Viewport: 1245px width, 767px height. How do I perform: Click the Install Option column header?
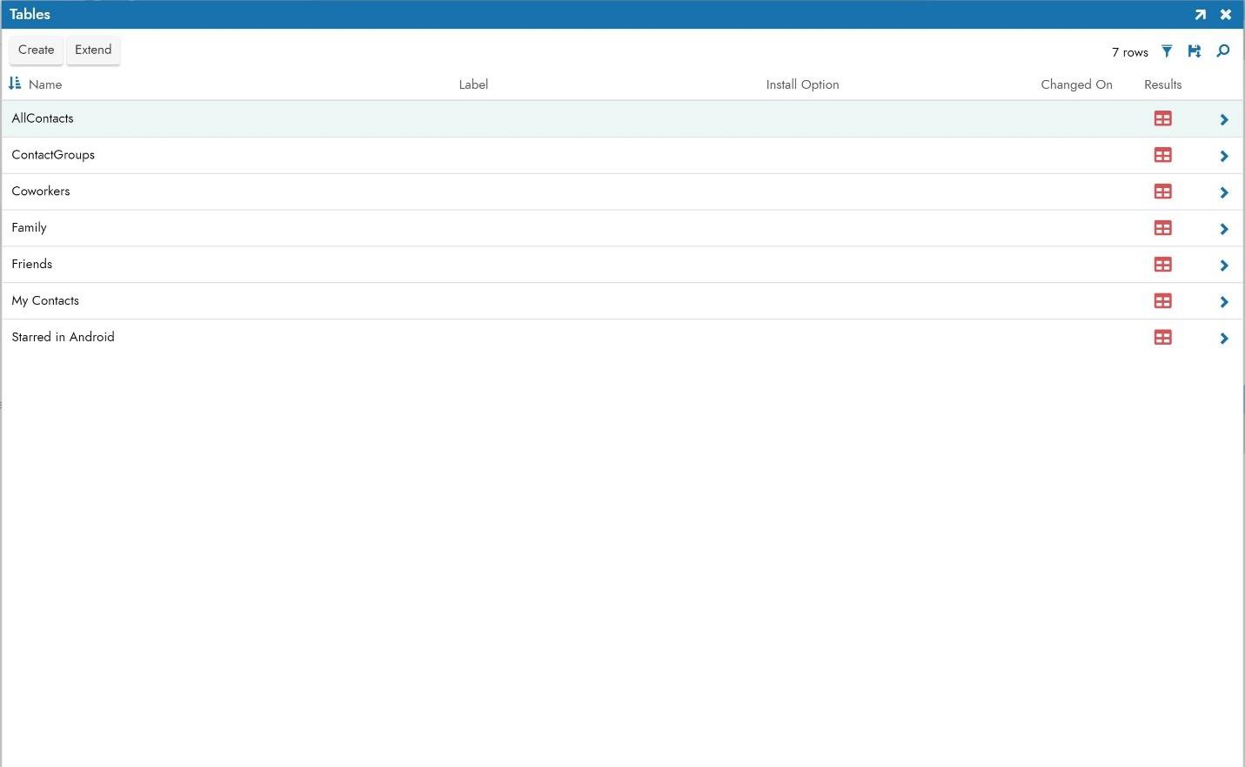[802, 84]
